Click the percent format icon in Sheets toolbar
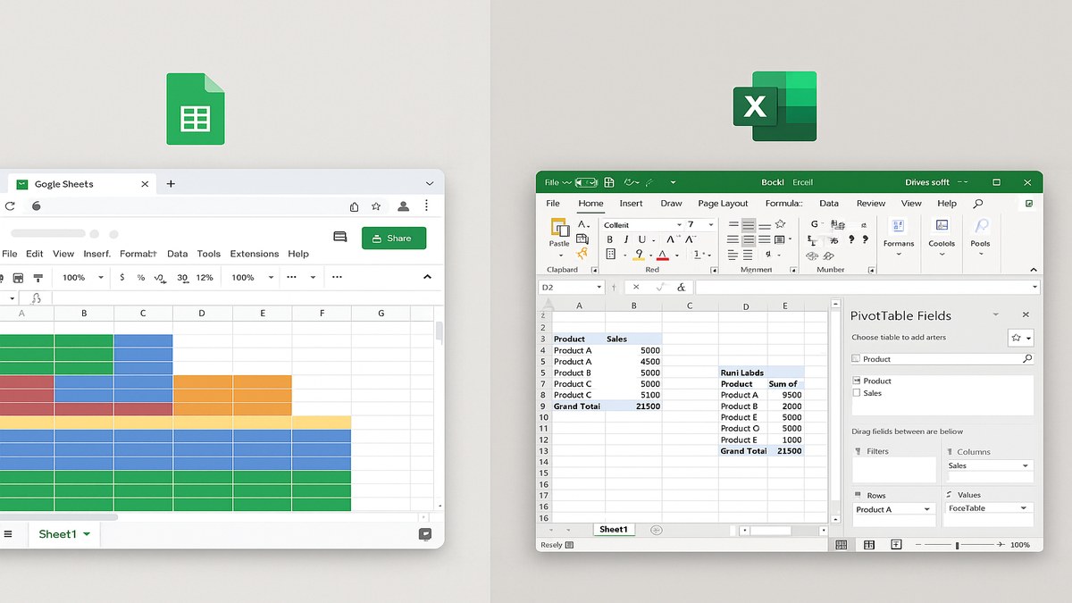Viewport: 1072px width, 603px height. [x=140, y=277]
